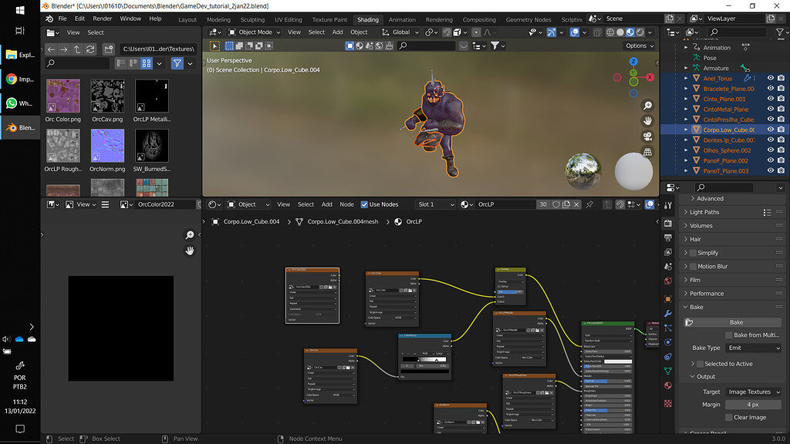Enable the file browser filter funnel
This screenshot has height=444, width=790.
tap(177, 63)
